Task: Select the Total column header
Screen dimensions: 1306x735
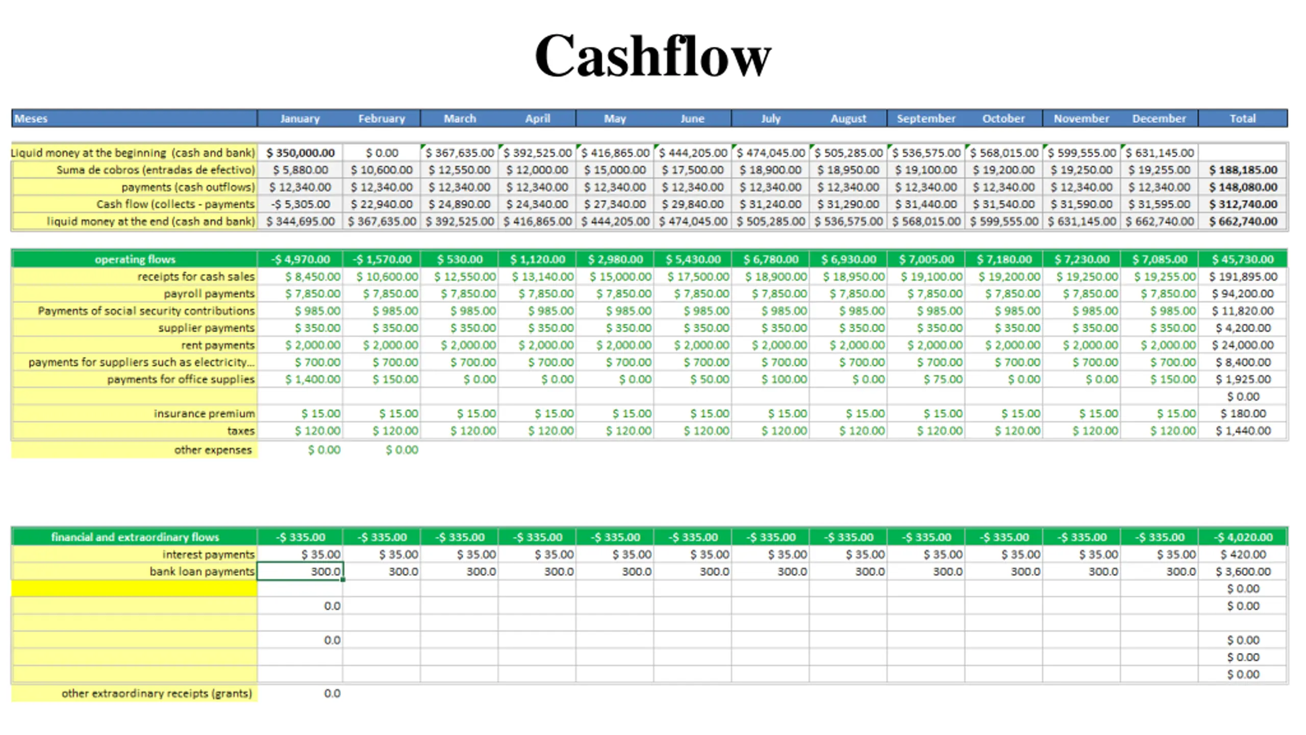Action: (x=1243, y=118)
